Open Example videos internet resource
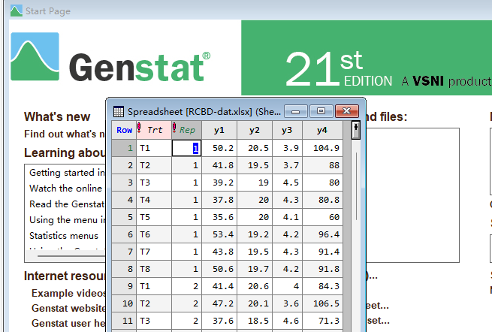Viewport: 492px width, 332px height. click(x=68, y=293)
